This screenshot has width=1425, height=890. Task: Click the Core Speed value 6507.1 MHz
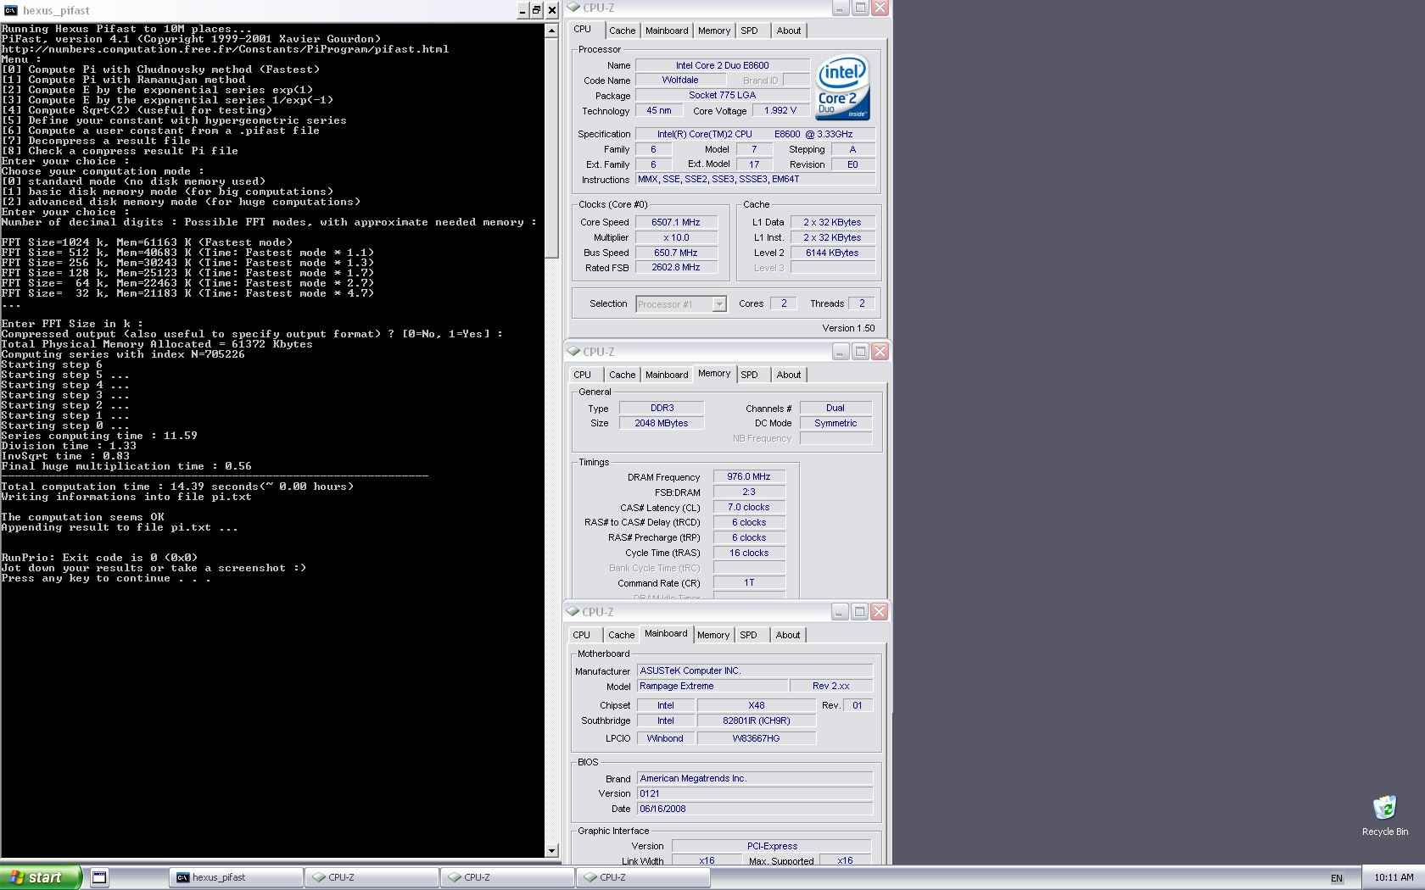676,222
